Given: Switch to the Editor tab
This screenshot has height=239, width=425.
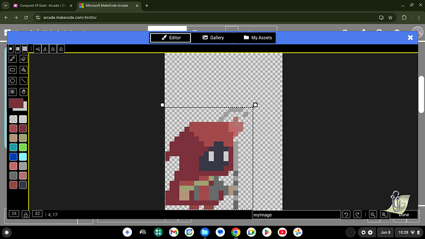Looking at the screenshot, I should (171, 38).
